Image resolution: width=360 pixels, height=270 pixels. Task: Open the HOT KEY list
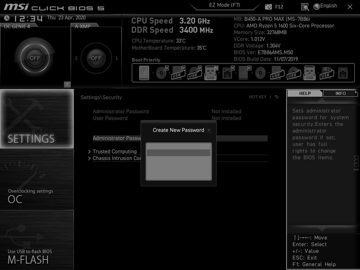tap(258, 97)
